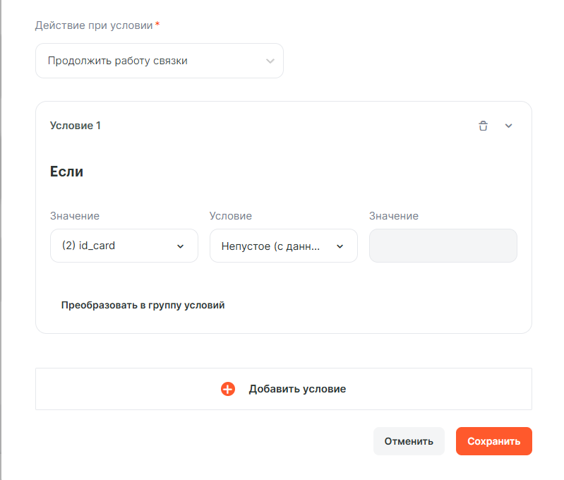Click the arrow in the Непустое dropdown
Viewport: 564px width, 480px height.
click(x=340, y=246)
